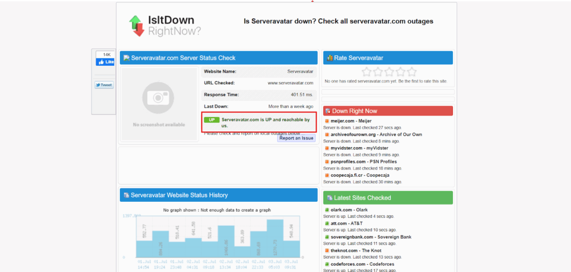
Task: Open the att.com - AT&T link
Action: (347, 223)
